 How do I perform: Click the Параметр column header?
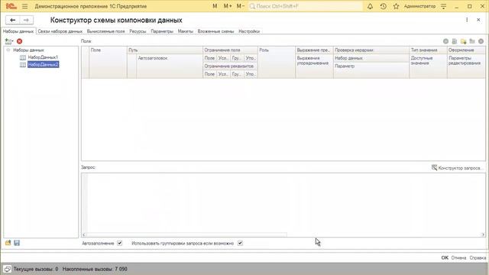[x=371, y=70]
